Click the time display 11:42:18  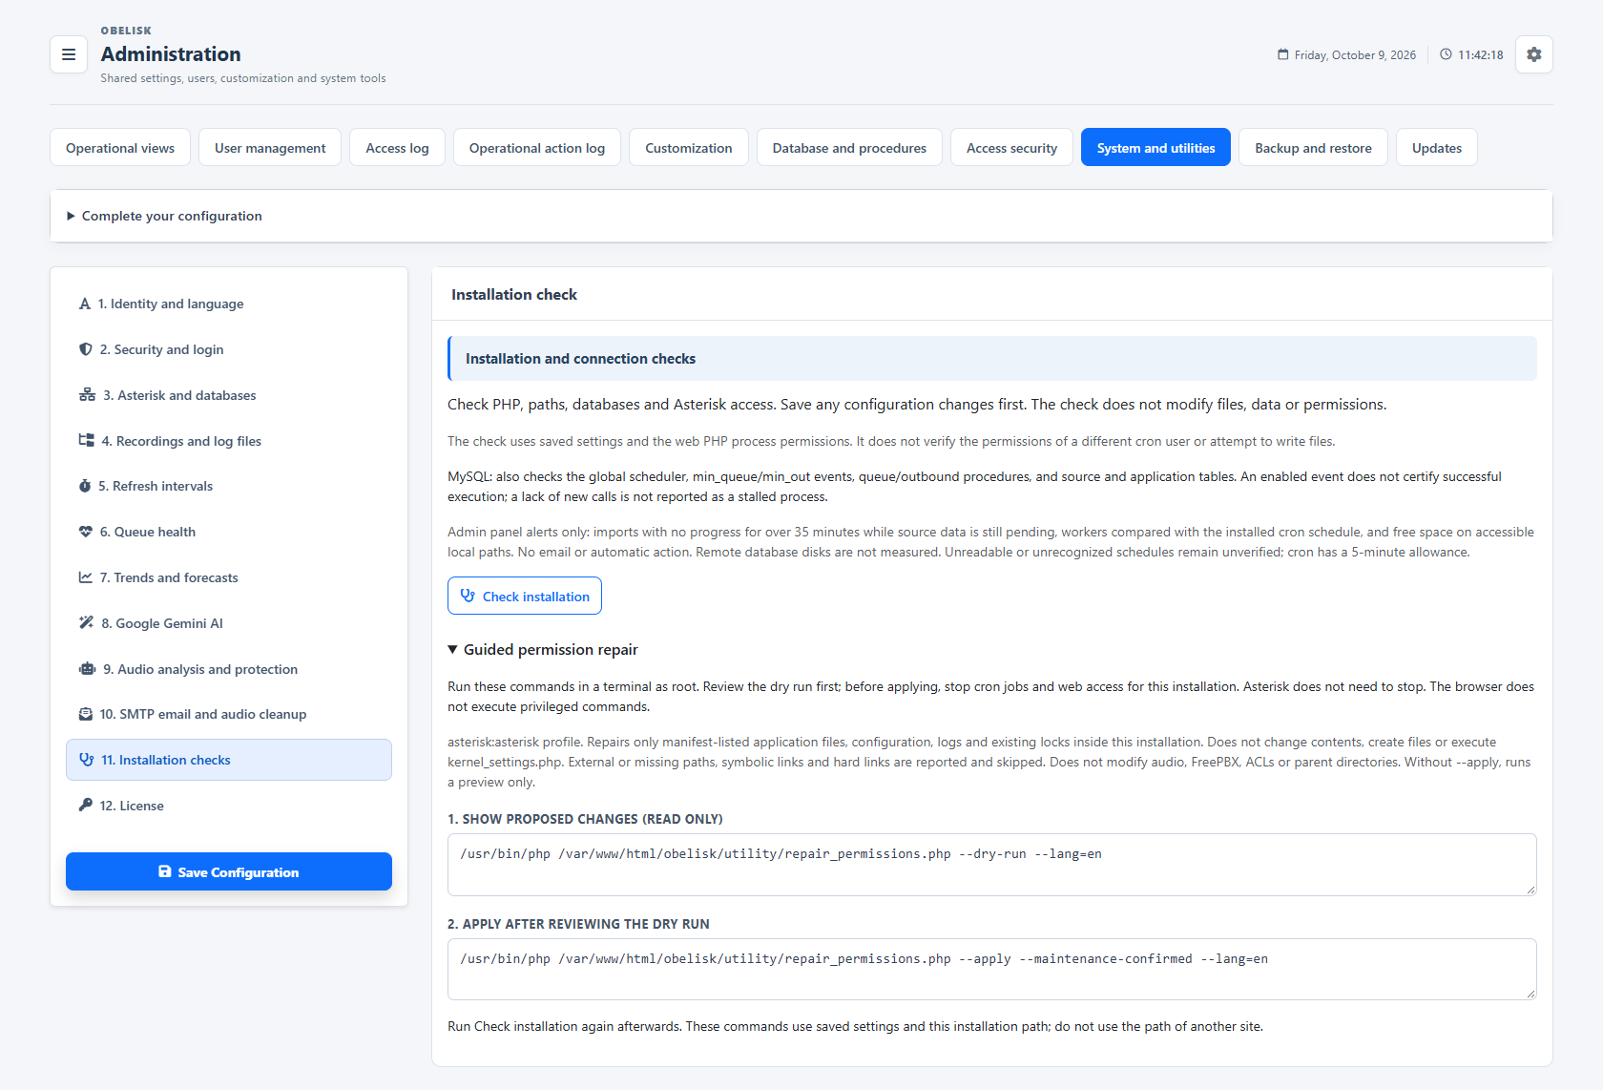click(1481, 55)
